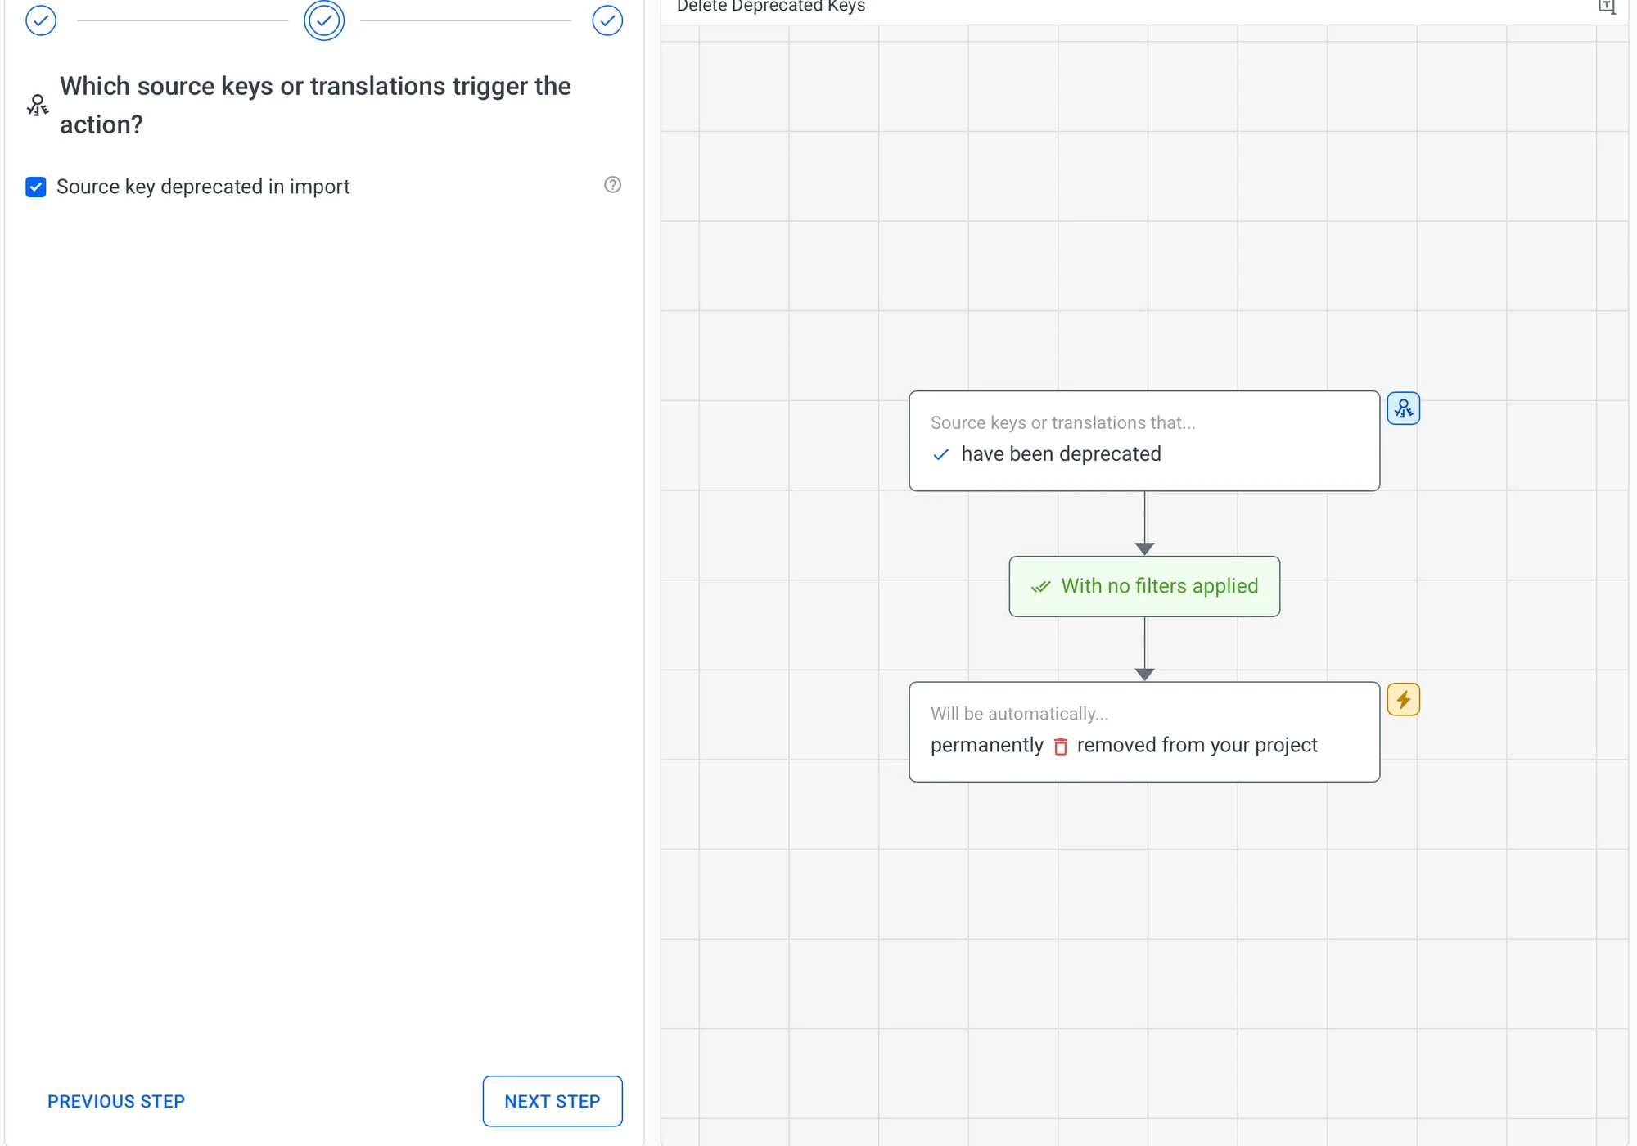Click the trigger icon beside the heading

click(x=38, y=106)
